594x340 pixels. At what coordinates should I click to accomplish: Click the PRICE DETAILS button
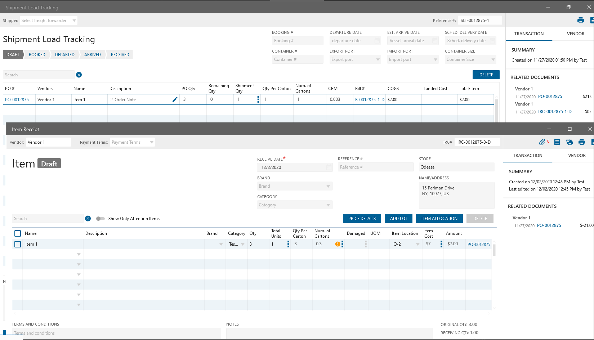[x=362, y=219]
